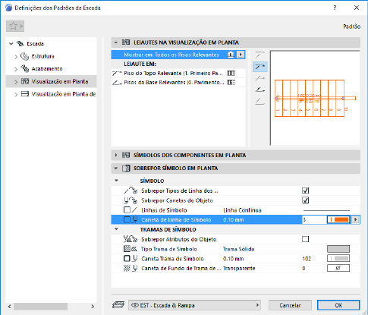Select the first stair layout icon
Viewport: 368px width, 315px height.
(259, 55)
